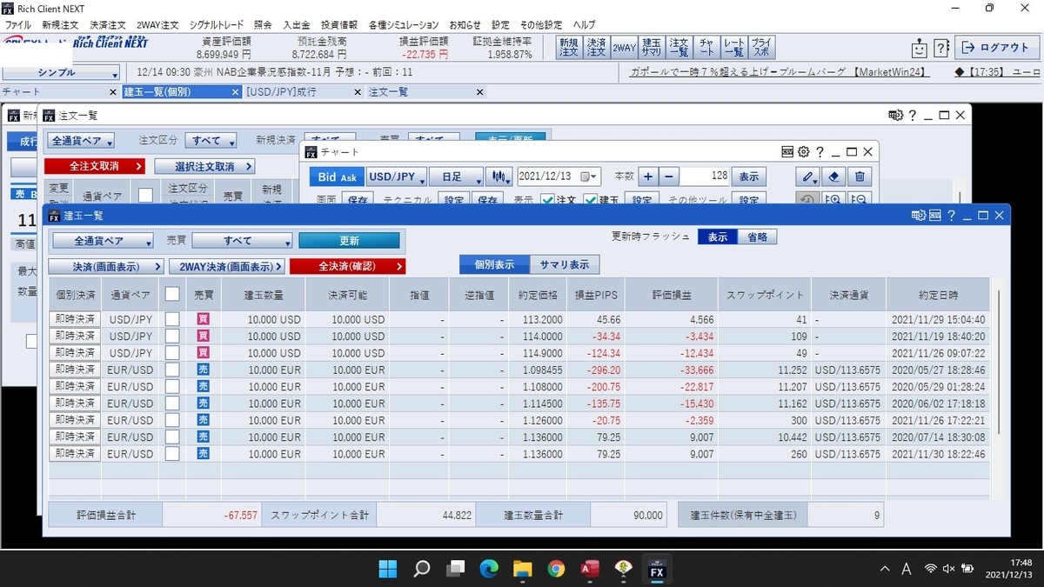1044x587 pixels.
Task: Open Google Chrome from taskbar
Action: (556, 570)
